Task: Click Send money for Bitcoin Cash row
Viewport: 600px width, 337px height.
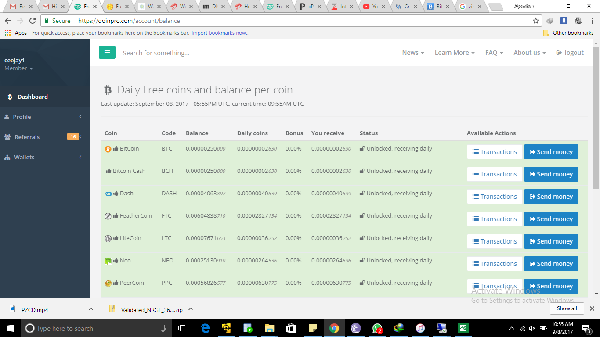Action: pyautogui.click(x=551, y=174)
